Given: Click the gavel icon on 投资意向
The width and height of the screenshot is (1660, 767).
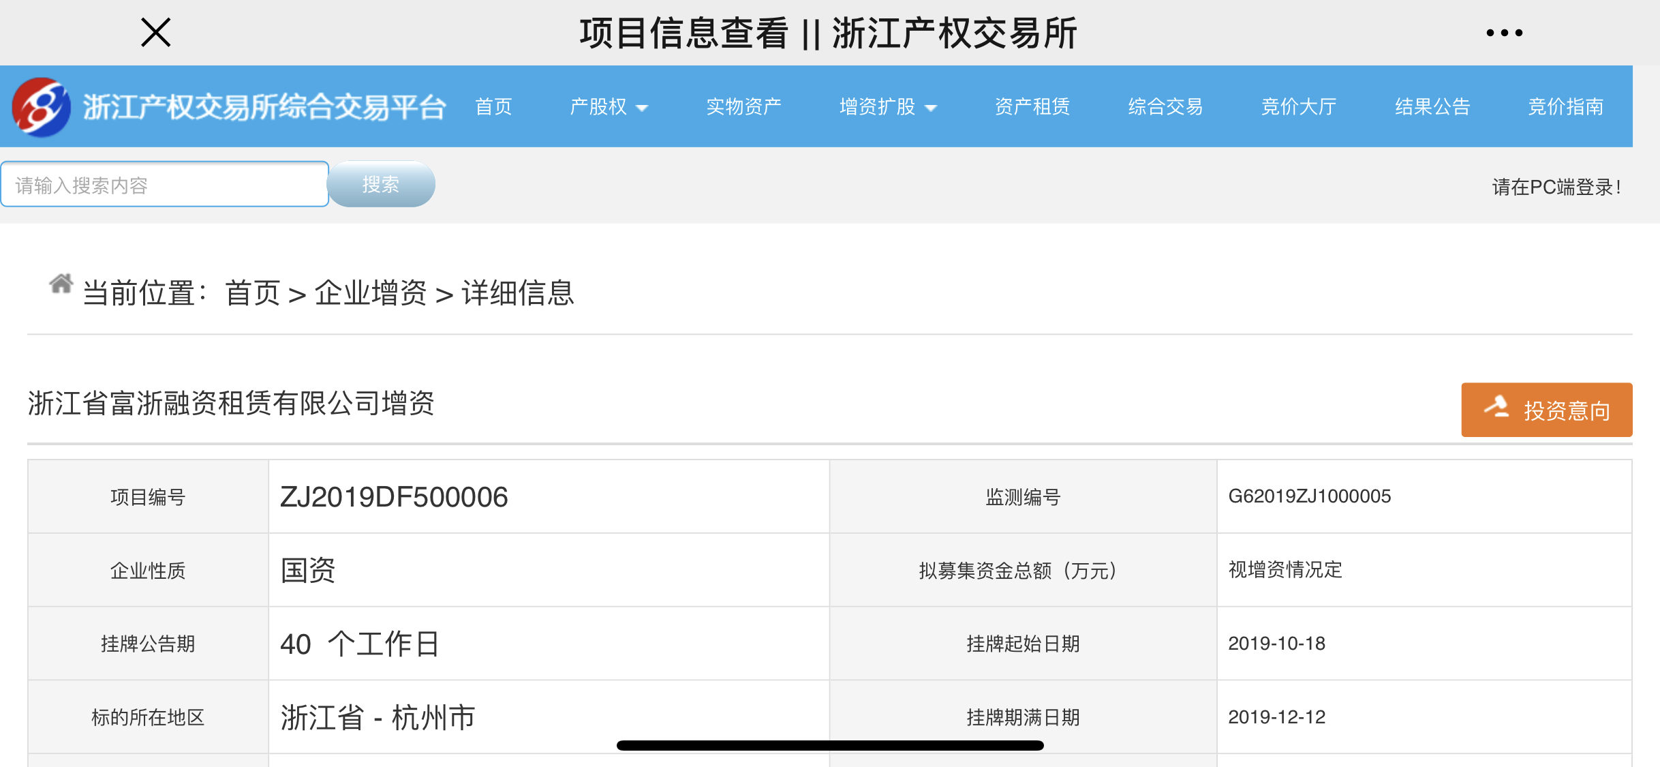Looking at the screenshot, I should pyautogui.click(x=1496, y=407).
